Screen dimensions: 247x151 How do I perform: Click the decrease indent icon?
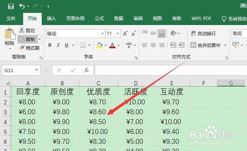[x=173, y=45]
